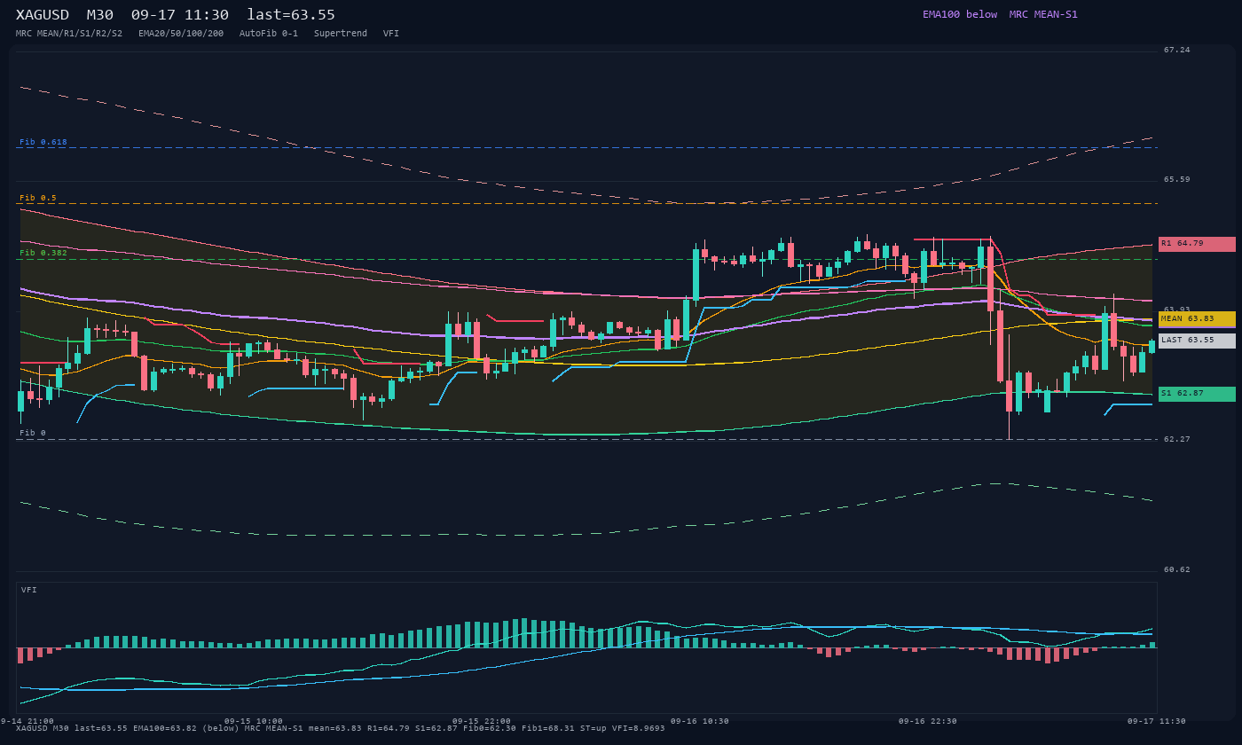Click the "VFI" title inside the indicator panel
Image resolution: width=1242 pixels, height=745 pixels.
[x=29, y=590]
